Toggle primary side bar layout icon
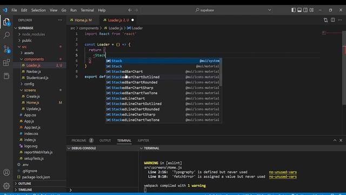The image size is (346, 195). 293,10
